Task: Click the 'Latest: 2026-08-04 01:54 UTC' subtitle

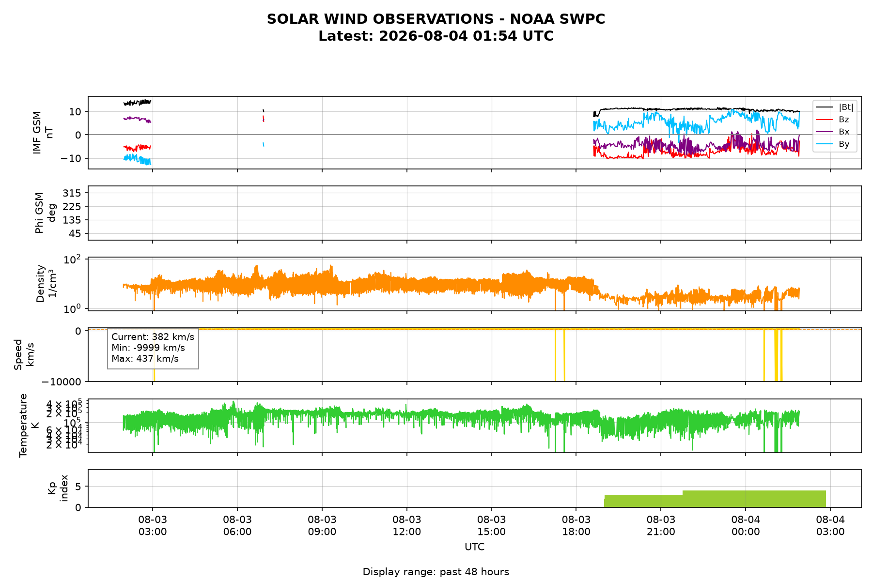Action: click(x=436, y=36)
